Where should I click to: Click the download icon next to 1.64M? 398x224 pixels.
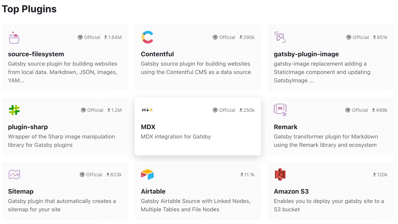point(106,37)
